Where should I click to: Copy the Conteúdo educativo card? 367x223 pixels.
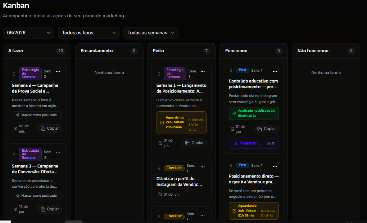[267, 129]
